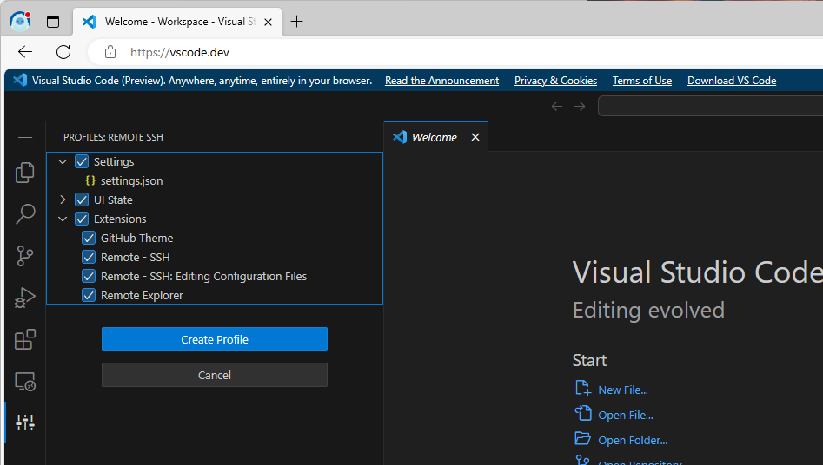Uncheck the Settings checkbox
The image size is (823, 465).
pyautogui.click(x=82, y=161)
